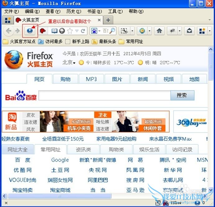Click the red fox site identity icon

tap(43, 31)
